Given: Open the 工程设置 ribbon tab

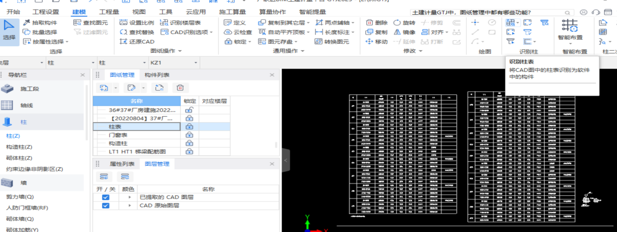Looking at the screenshot, I should (47, 12).
